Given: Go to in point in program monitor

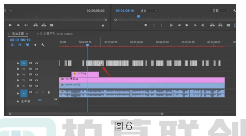Looking at the screenshot, I should (171, 25).
